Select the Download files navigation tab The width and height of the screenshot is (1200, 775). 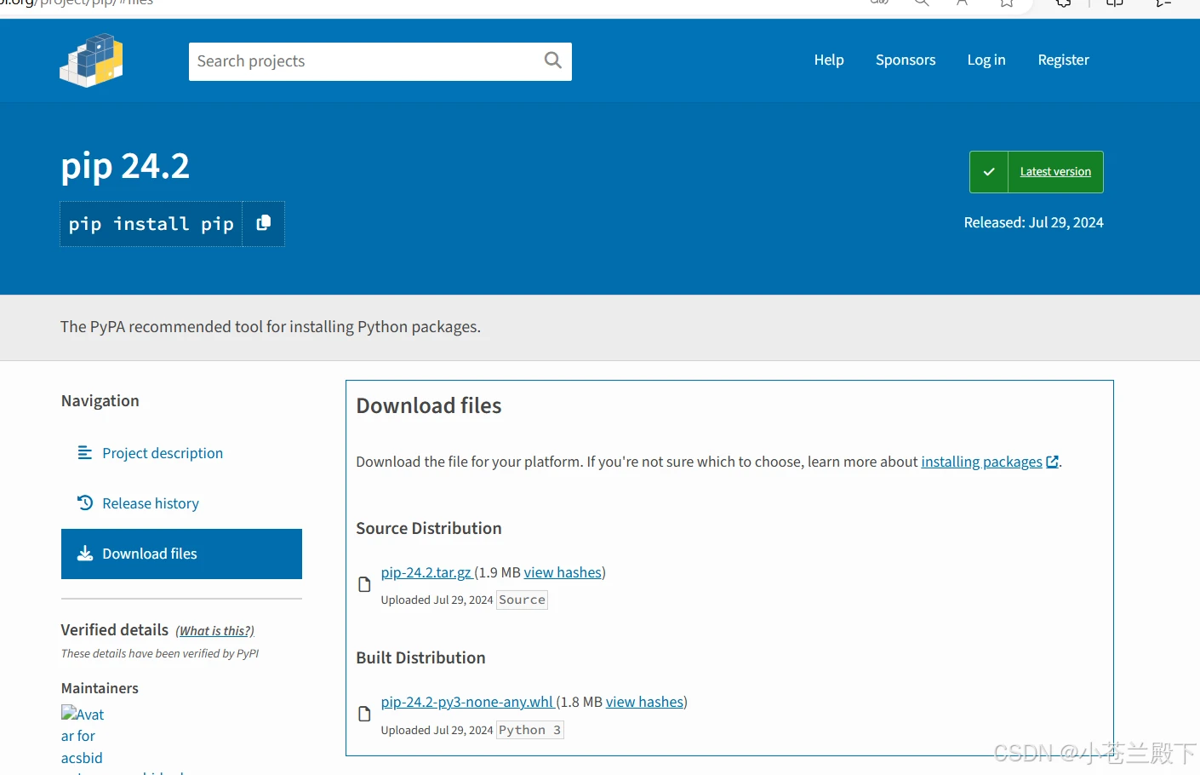(x=181, y=554)
